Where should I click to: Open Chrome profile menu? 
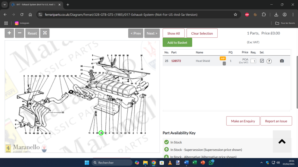pos(284,14)
